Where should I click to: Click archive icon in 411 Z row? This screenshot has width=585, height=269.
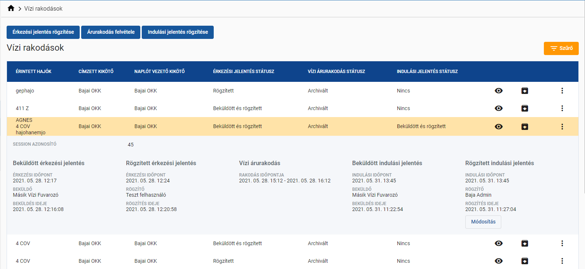click(525, 108)
